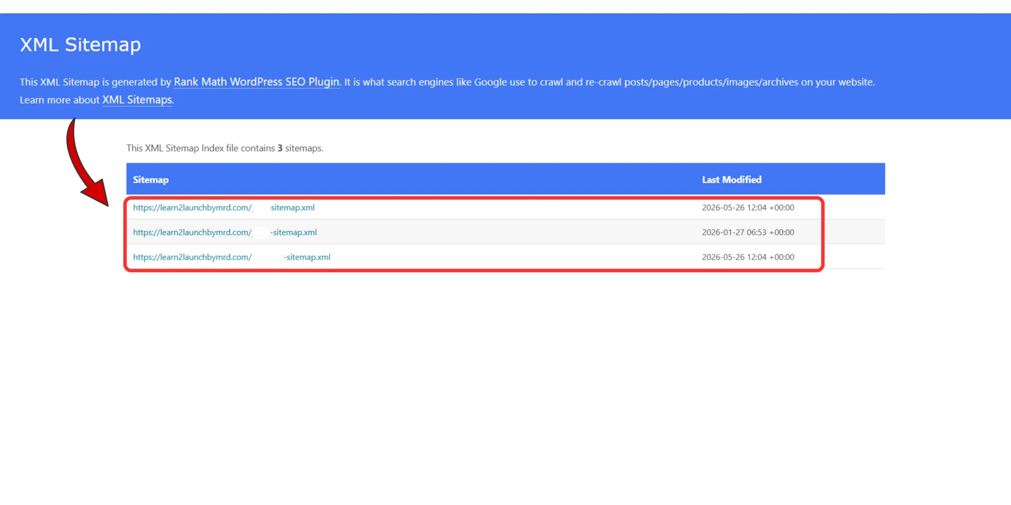Click the XML Sitemap page heading
This screenshot has height=505, width=1011.
pos(80,45)
